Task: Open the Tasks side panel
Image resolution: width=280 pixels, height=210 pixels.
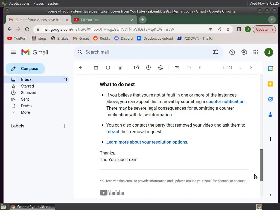Action: (270, 99)
